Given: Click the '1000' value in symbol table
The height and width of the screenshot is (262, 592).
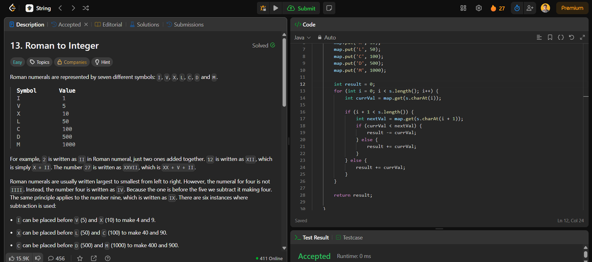Looking at the screenshot, I should pos(69,144).
